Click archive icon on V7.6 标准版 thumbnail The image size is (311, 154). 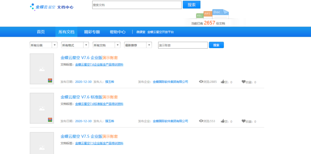point(50,120)
